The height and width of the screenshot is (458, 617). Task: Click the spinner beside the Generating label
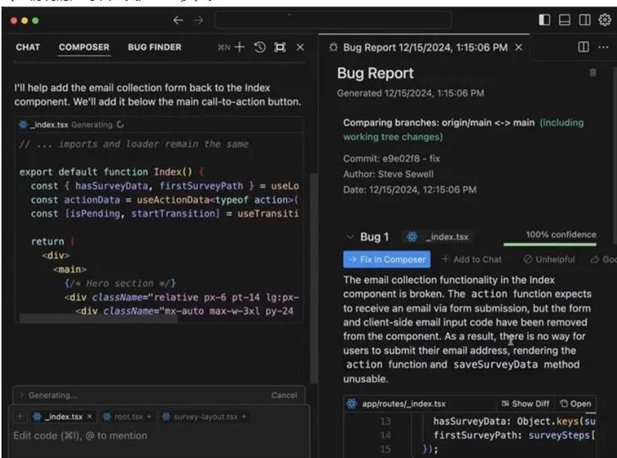tap(120, 125)
